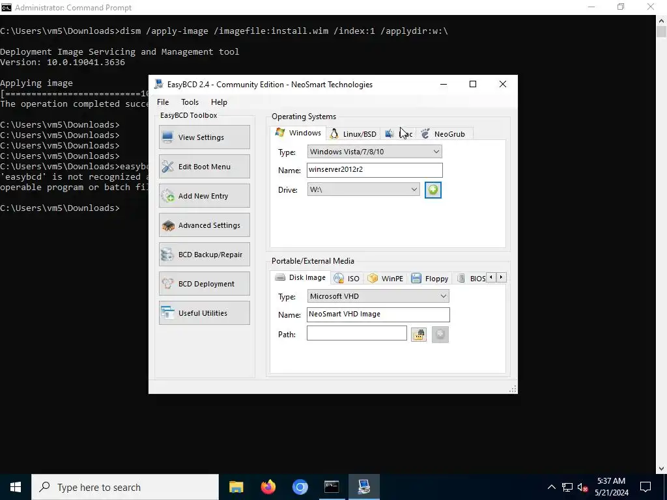Click the EasyBCD taskbar icon
This screenshot has width=667, height=500.
pos(363,487)
